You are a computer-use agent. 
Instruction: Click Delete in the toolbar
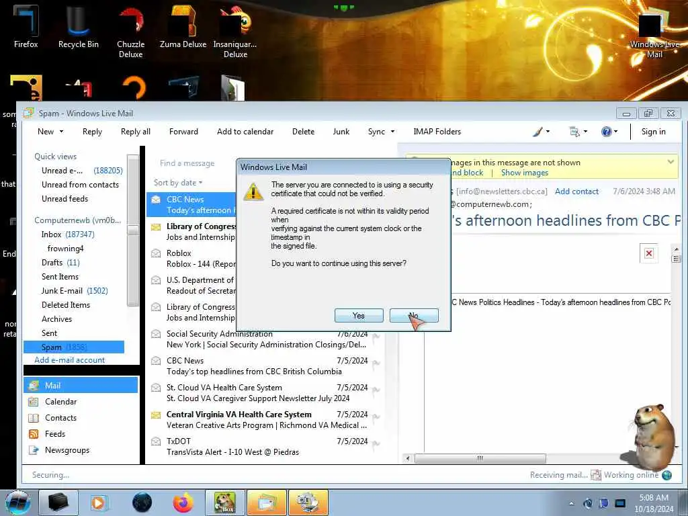(x=303, y=132)
